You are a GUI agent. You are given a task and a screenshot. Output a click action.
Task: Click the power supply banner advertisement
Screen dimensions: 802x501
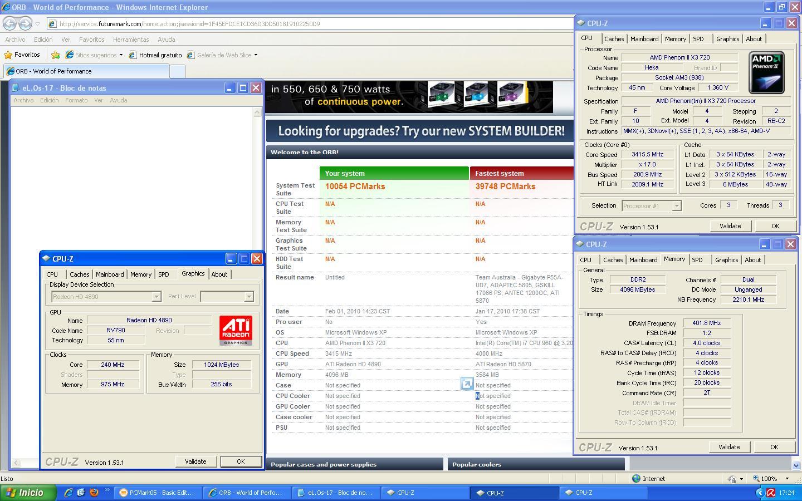pos(409,97)
